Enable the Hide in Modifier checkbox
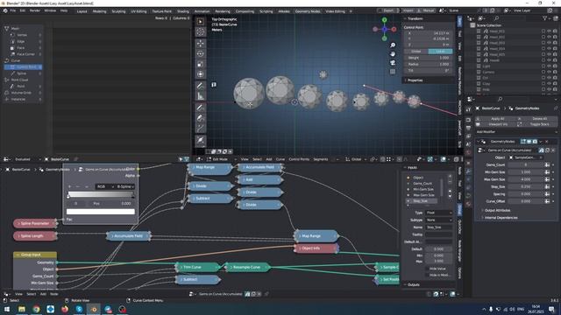Image resolution: width=561 pixels, height=315 pixels. click(x=427, y=275)
